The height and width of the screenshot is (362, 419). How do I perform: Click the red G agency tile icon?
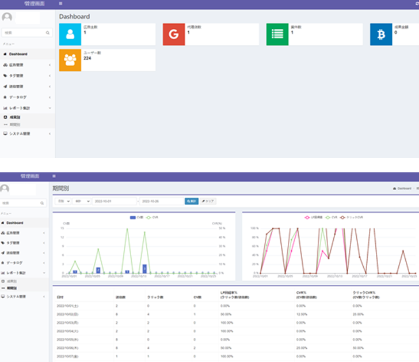click(174, 34)
